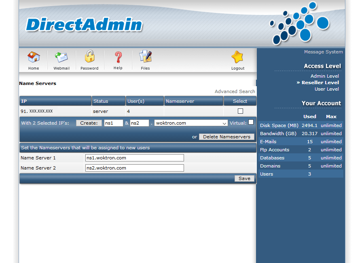
Task: Click the Help label in the toolbar
Action: pyautogui.click(x=118, y=68)
